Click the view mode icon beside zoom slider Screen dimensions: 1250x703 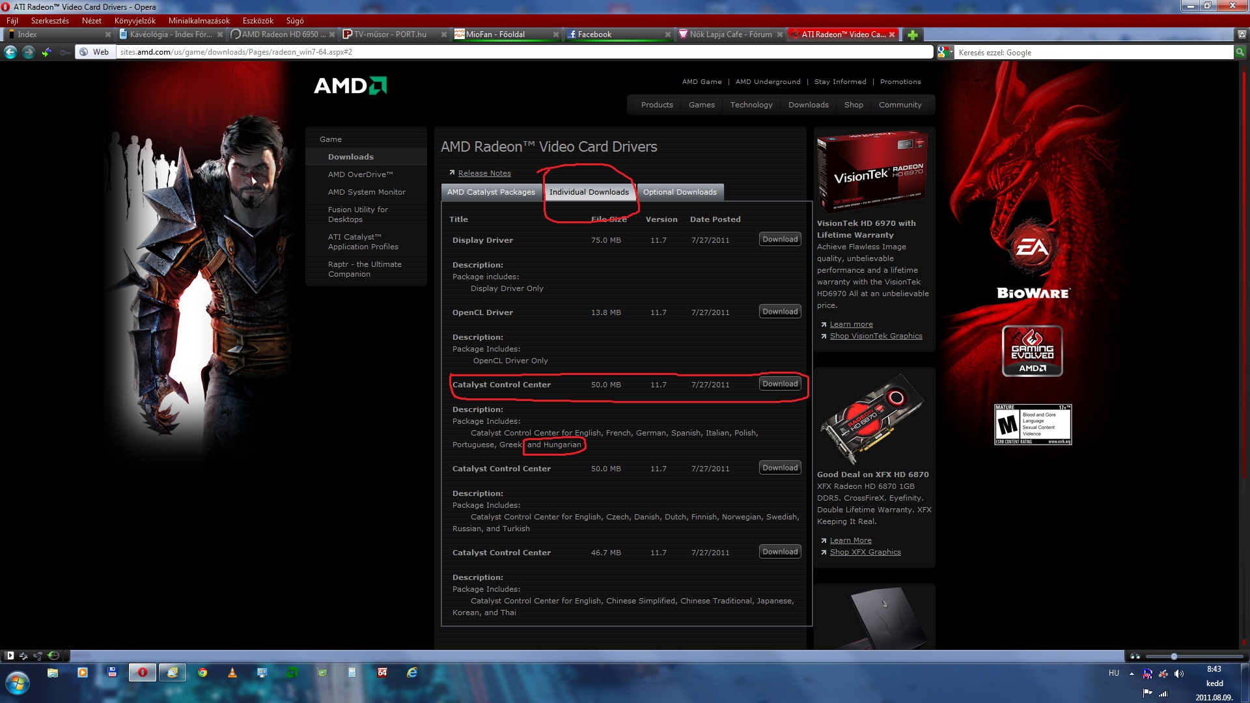[x=1135, y=656]
